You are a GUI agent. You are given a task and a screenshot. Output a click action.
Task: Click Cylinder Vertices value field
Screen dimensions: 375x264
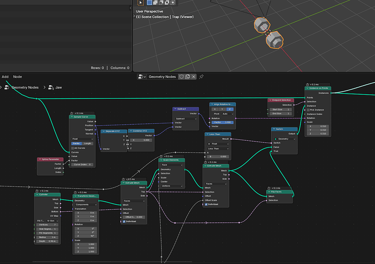point(47,224)
